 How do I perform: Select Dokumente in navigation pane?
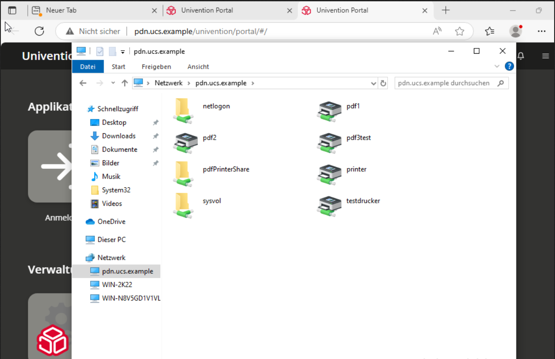(x=119, y=149)
